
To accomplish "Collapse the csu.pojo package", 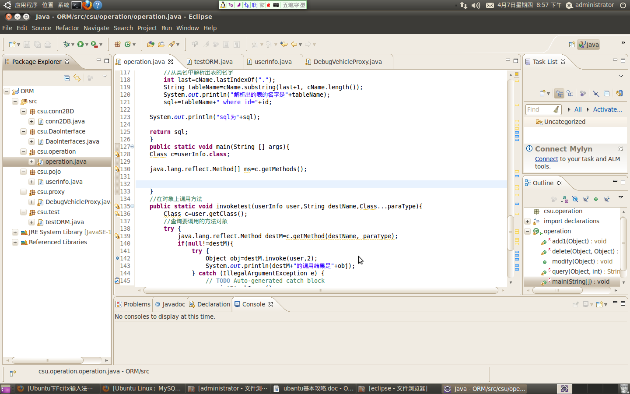I will click(x=23, y=172).
